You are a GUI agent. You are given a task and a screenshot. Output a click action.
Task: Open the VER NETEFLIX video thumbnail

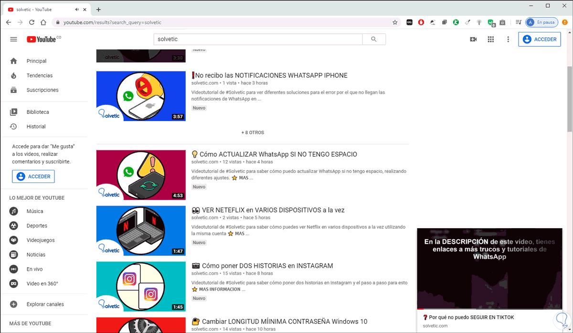[x=141, y=231]
